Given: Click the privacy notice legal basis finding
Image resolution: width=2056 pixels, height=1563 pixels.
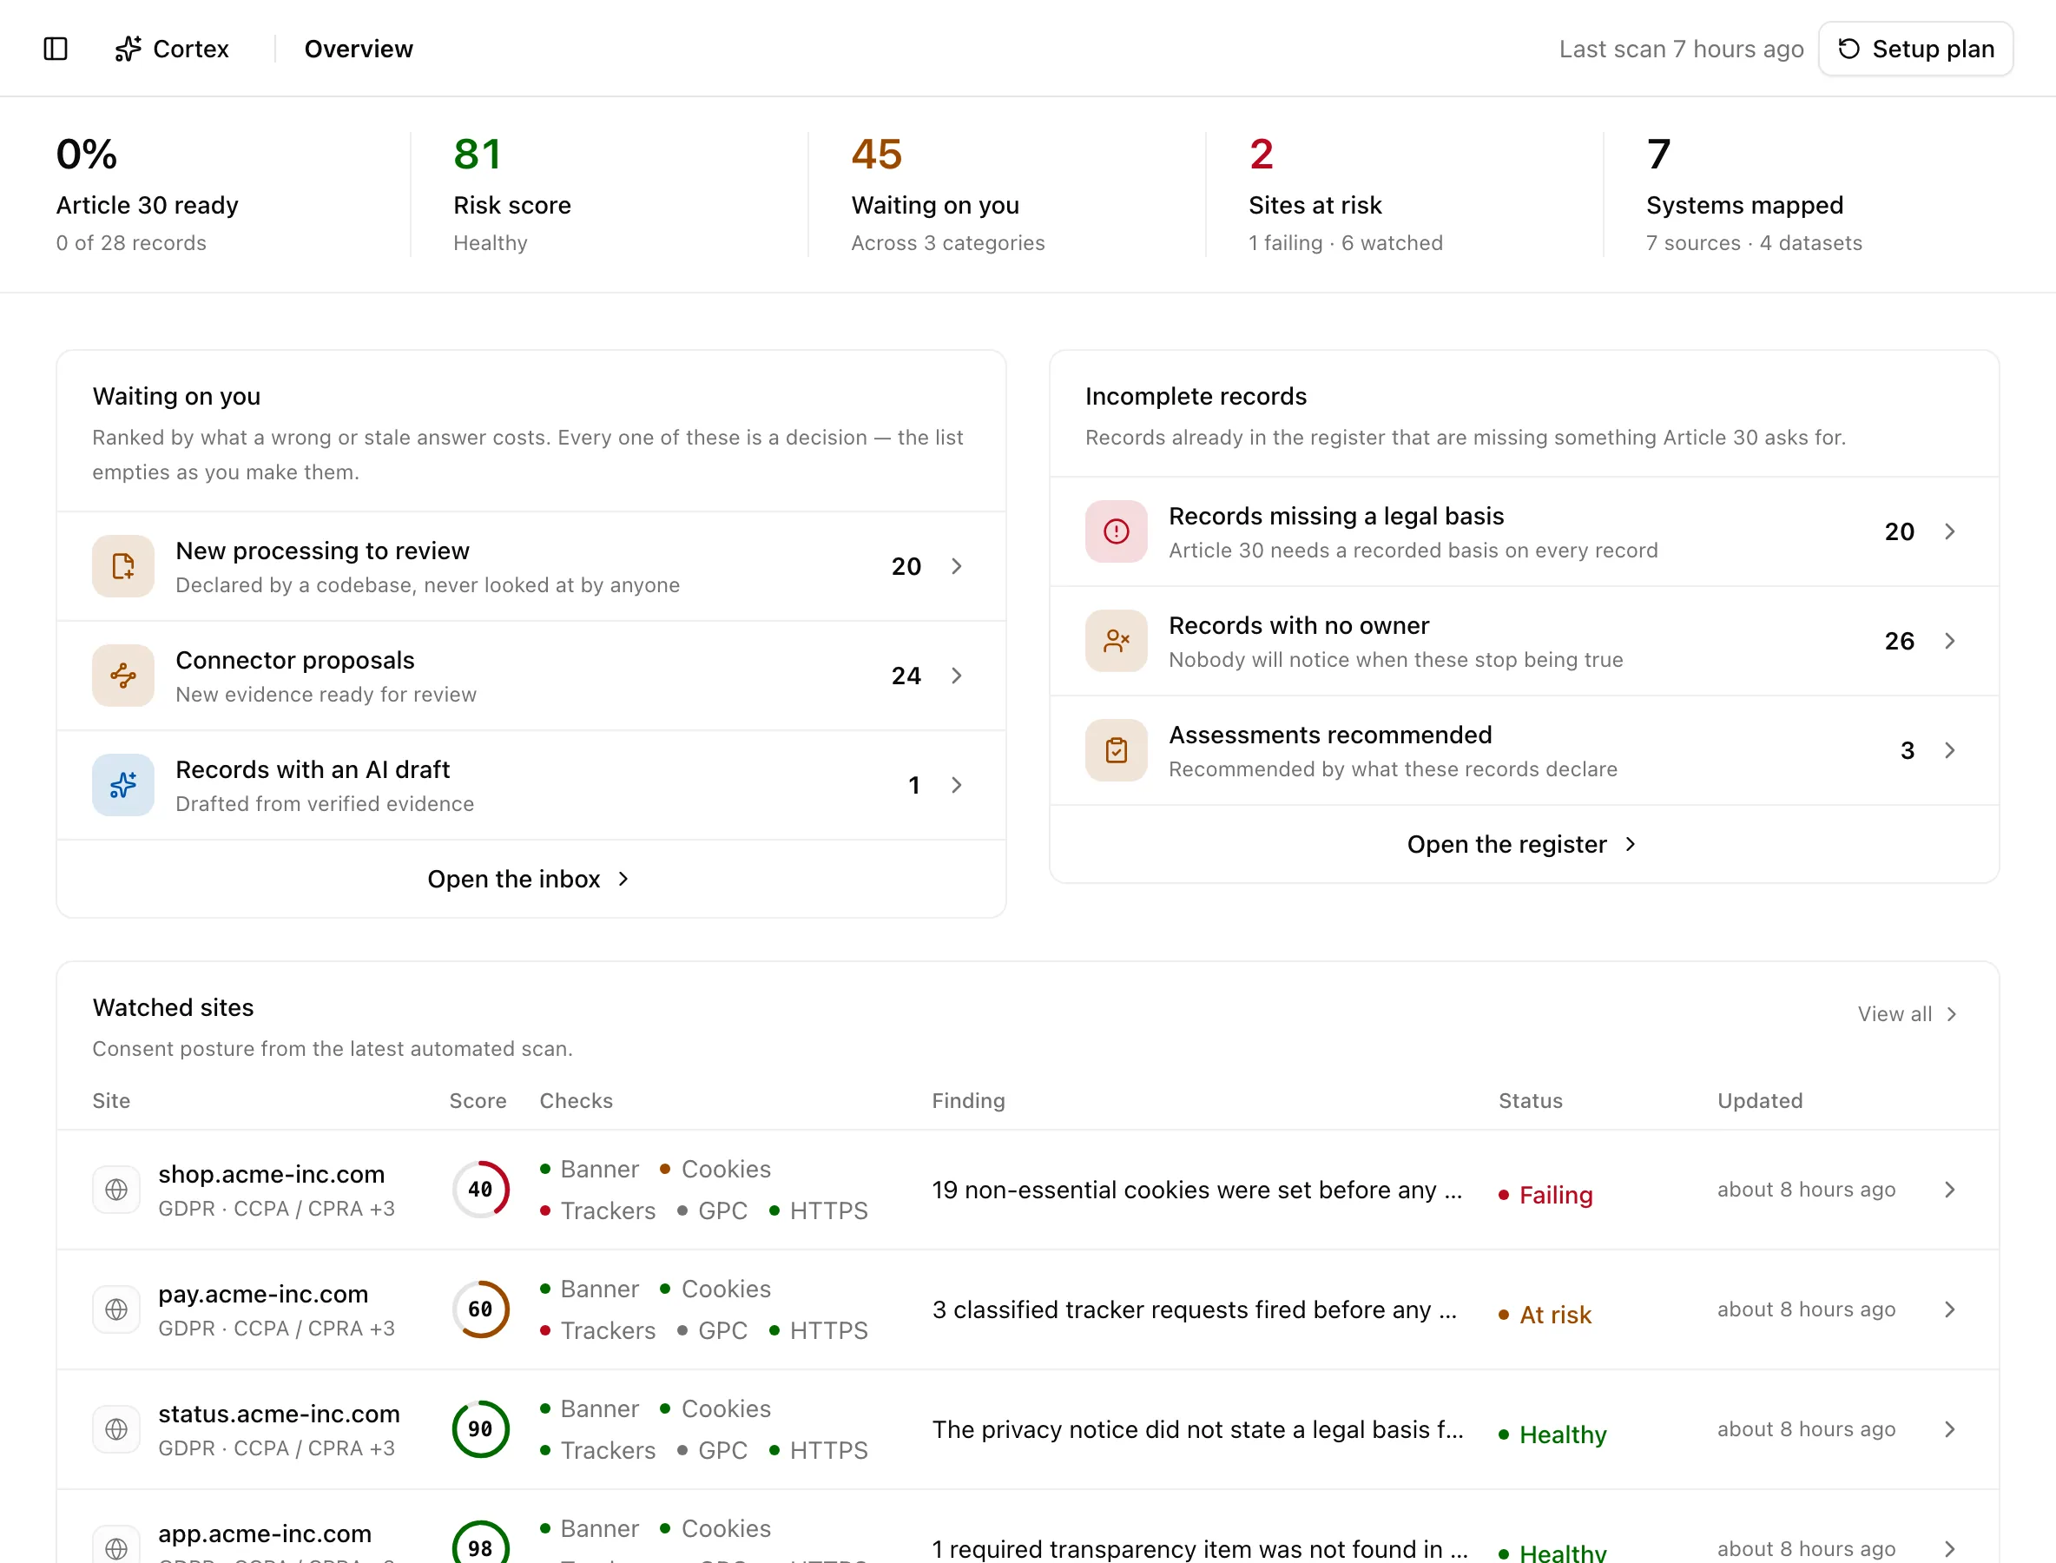Looking at the screenshot, I should (x=1197, y=1429).
